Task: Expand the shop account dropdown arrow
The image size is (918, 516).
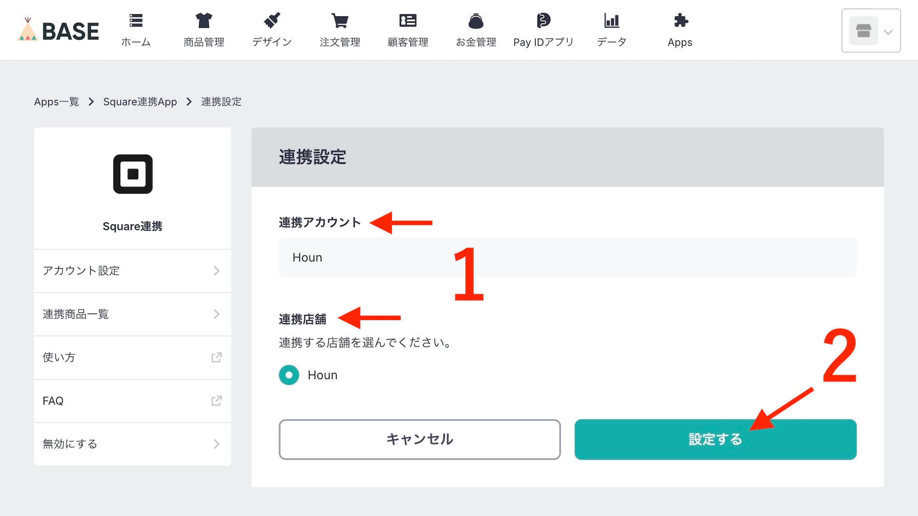Action: 888,32
